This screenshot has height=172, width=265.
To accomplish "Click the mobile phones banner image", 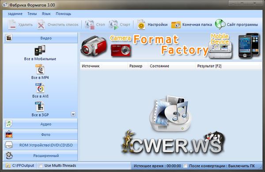I will [249, 46].
